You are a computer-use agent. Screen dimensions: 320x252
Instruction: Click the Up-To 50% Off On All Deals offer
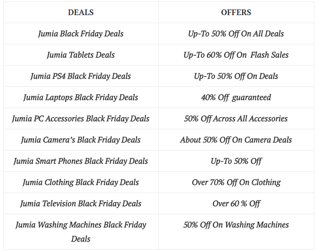236,34
